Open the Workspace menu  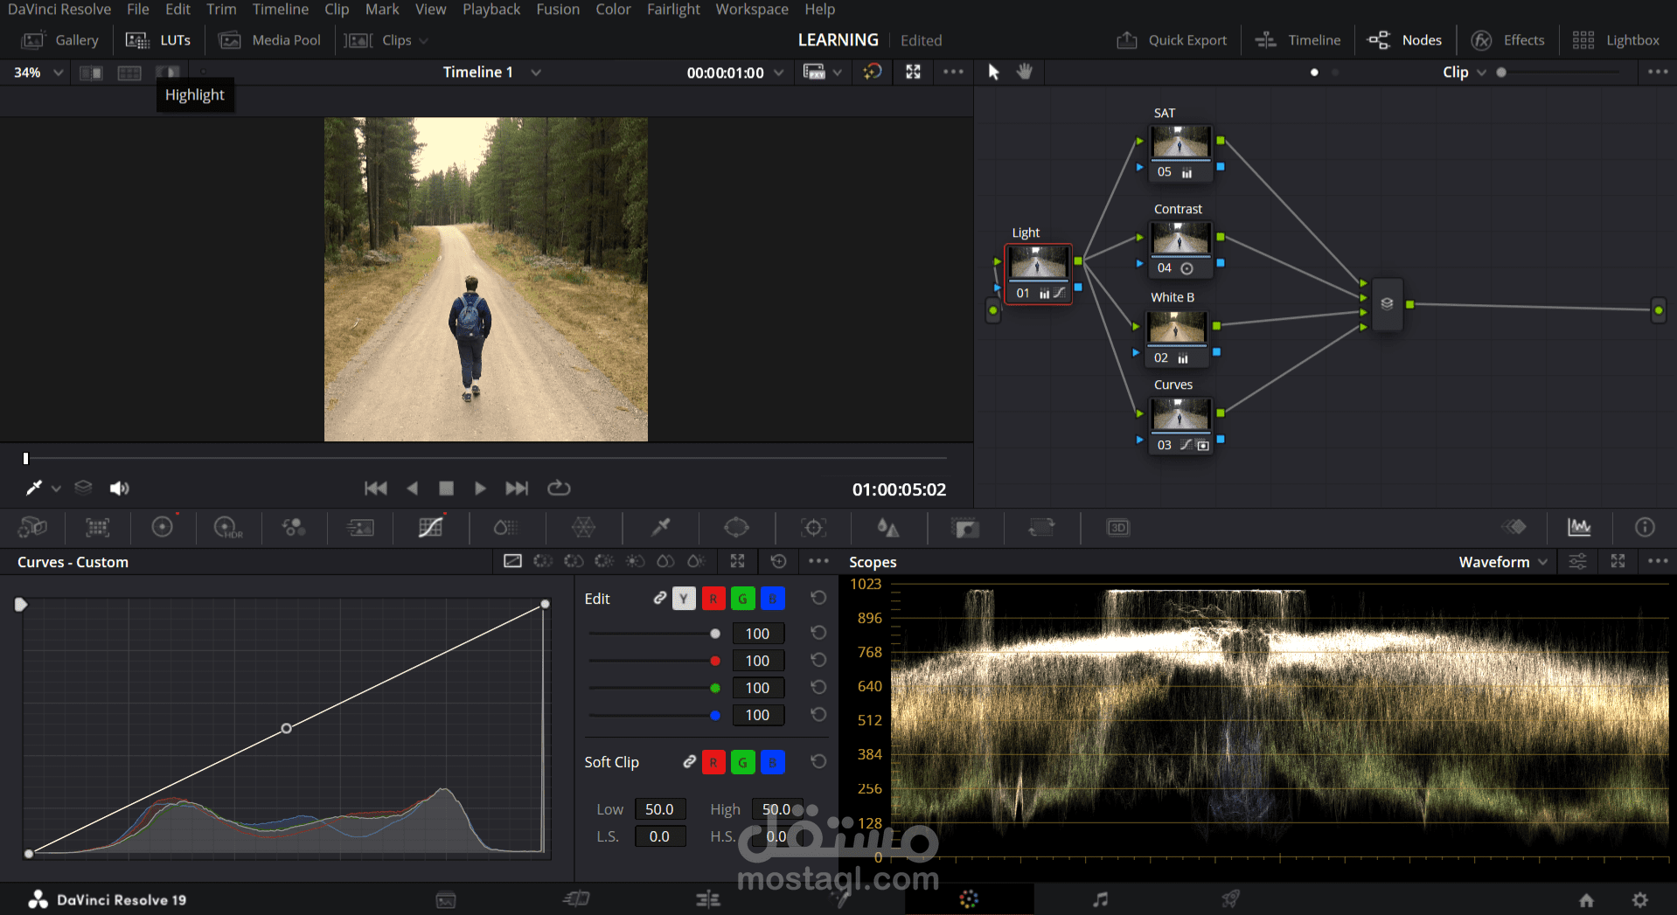751,10
